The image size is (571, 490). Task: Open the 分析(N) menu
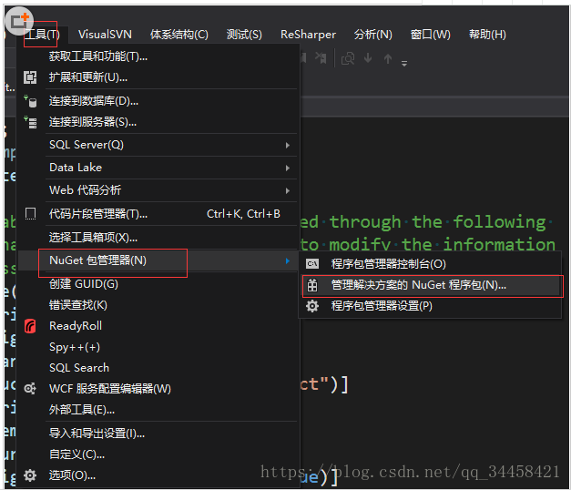pyautogui.click(x=372, y=35)
